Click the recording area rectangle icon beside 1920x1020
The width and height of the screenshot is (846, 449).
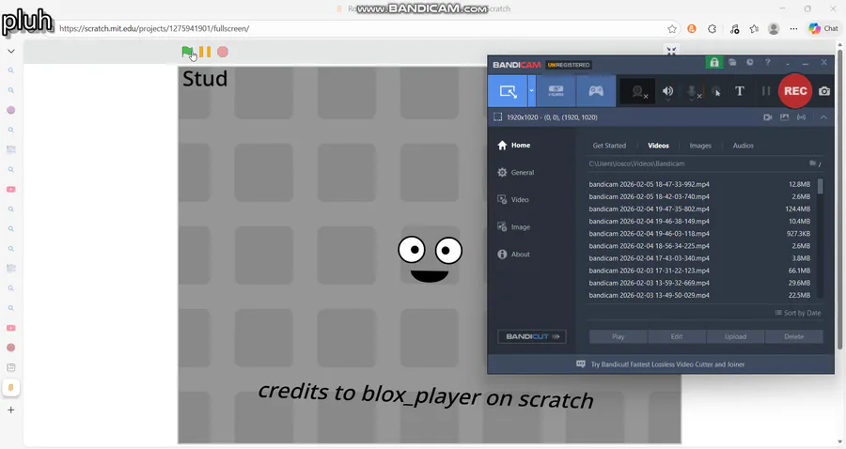point(497,117)
